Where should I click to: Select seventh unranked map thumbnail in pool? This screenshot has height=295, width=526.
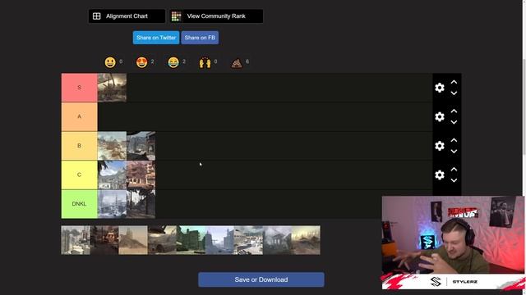(x=248, y=240)
